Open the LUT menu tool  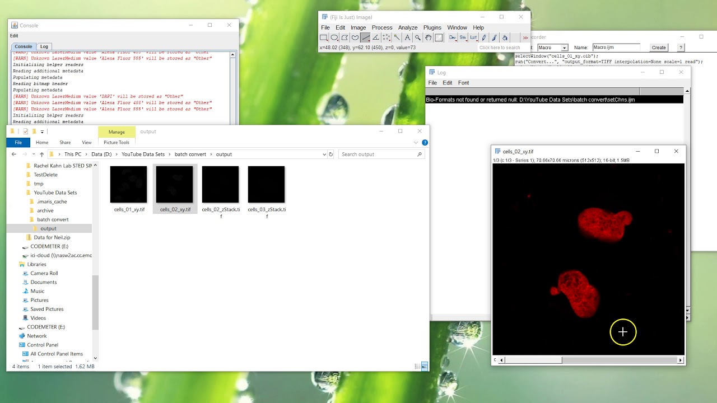point(473,38)
